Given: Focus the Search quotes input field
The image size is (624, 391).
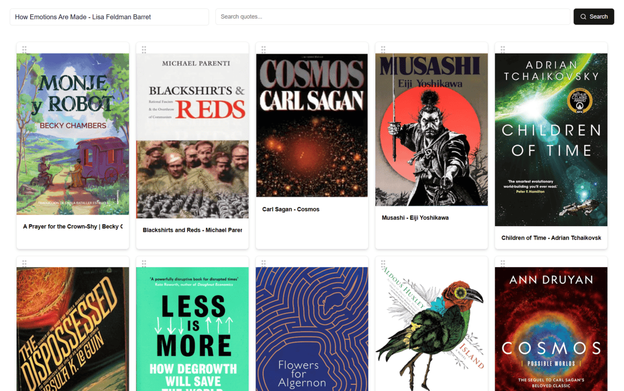Looking at the screenshot, I should [x=393, y=17].
